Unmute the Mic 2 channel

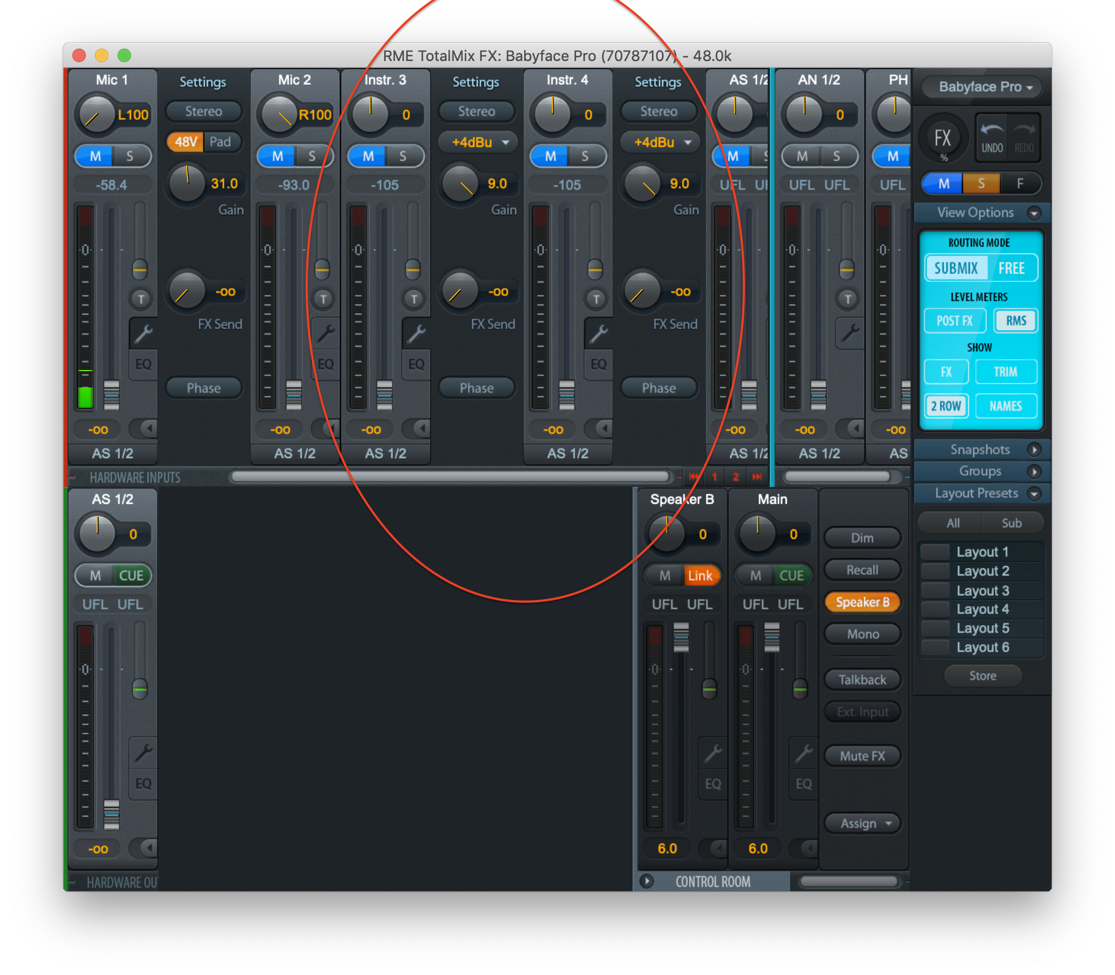(277, 156)
